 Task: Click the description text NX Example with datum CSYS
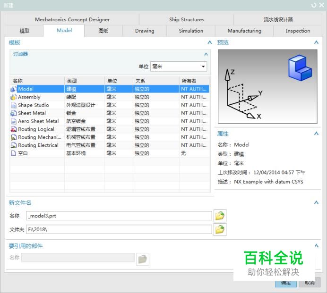[268, 182]
